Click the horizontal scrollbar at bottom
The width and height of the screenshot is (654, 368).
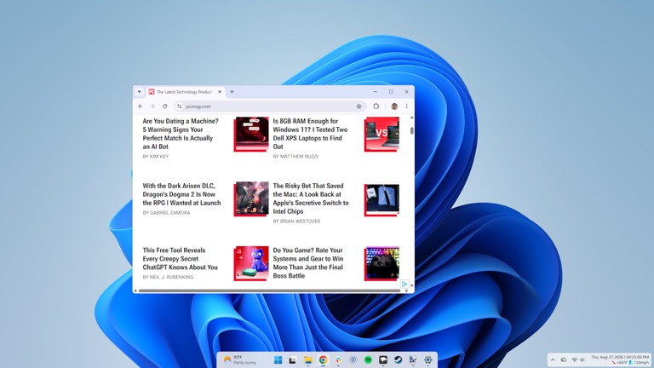[269, 290]
